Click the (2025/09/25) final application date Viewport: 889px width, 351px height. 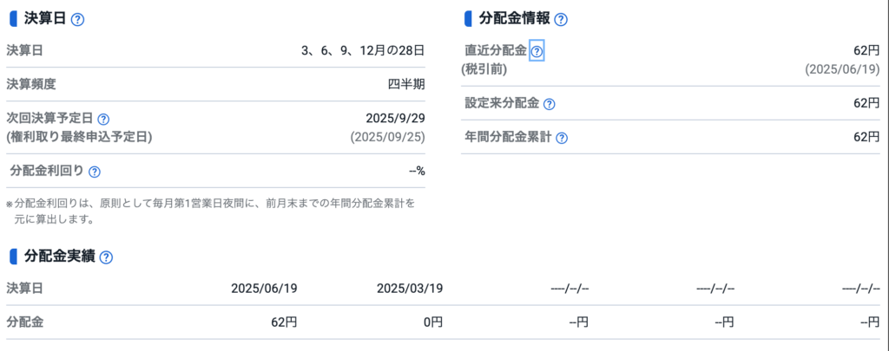point(387,138)
